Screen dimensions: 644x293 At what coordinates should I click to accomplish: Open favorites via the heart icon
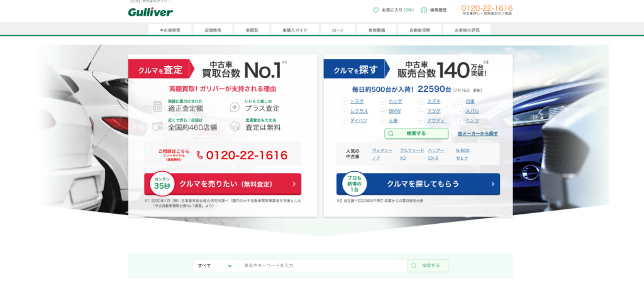tap(375, 10)
